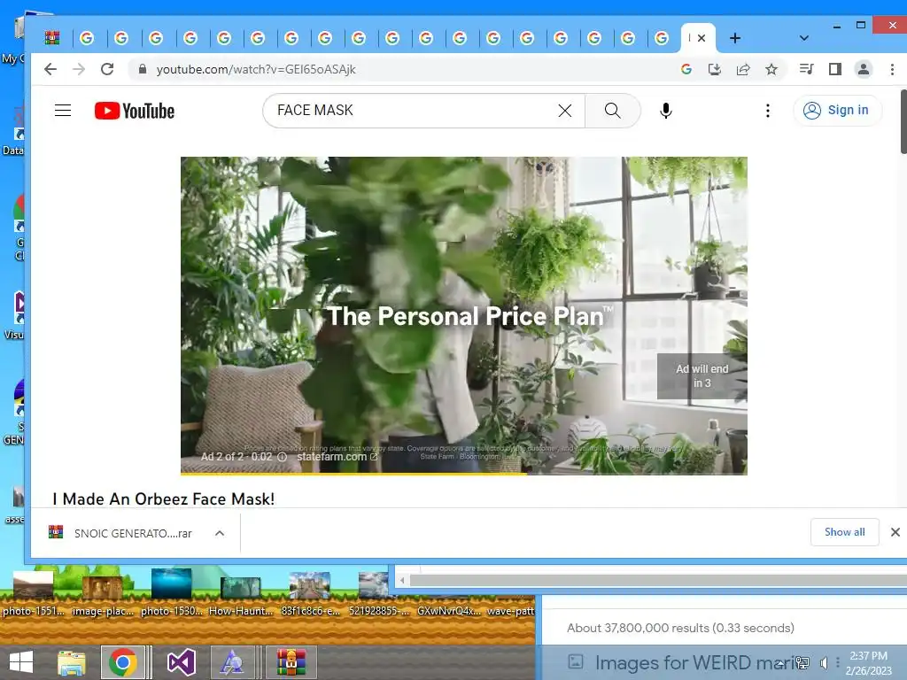907x680 pixels.
Task: Click the page vertical scrollbar thumb
Action: click(903, 121)
